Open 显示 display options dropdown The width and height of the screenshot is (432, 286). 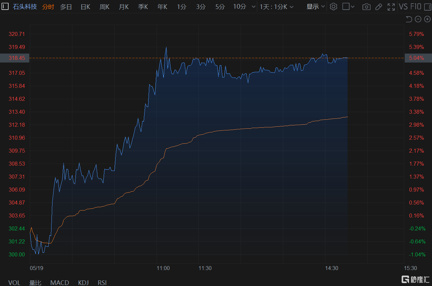(316, 7)
